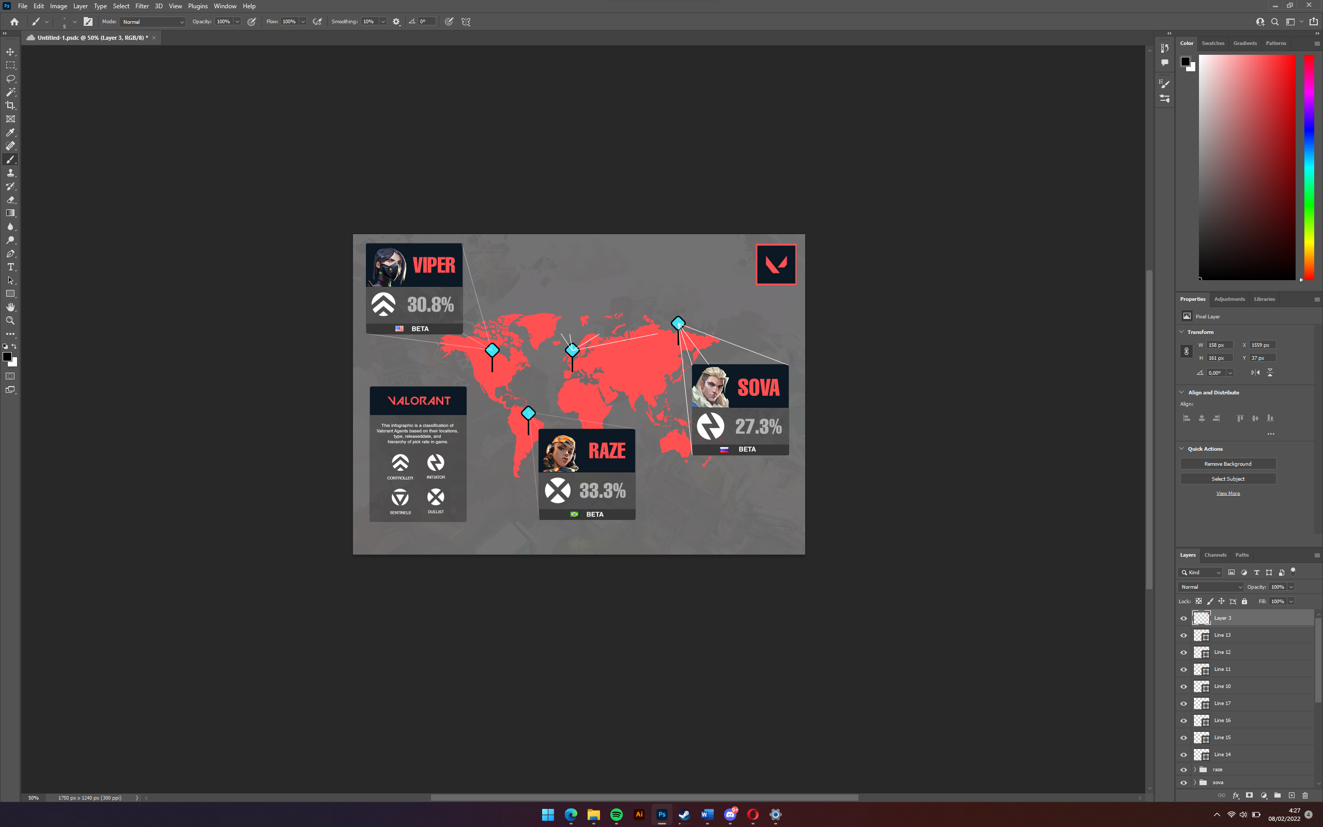Select the Zoom tool
This screenshot has height=827, width=1323.
(10, 320)
